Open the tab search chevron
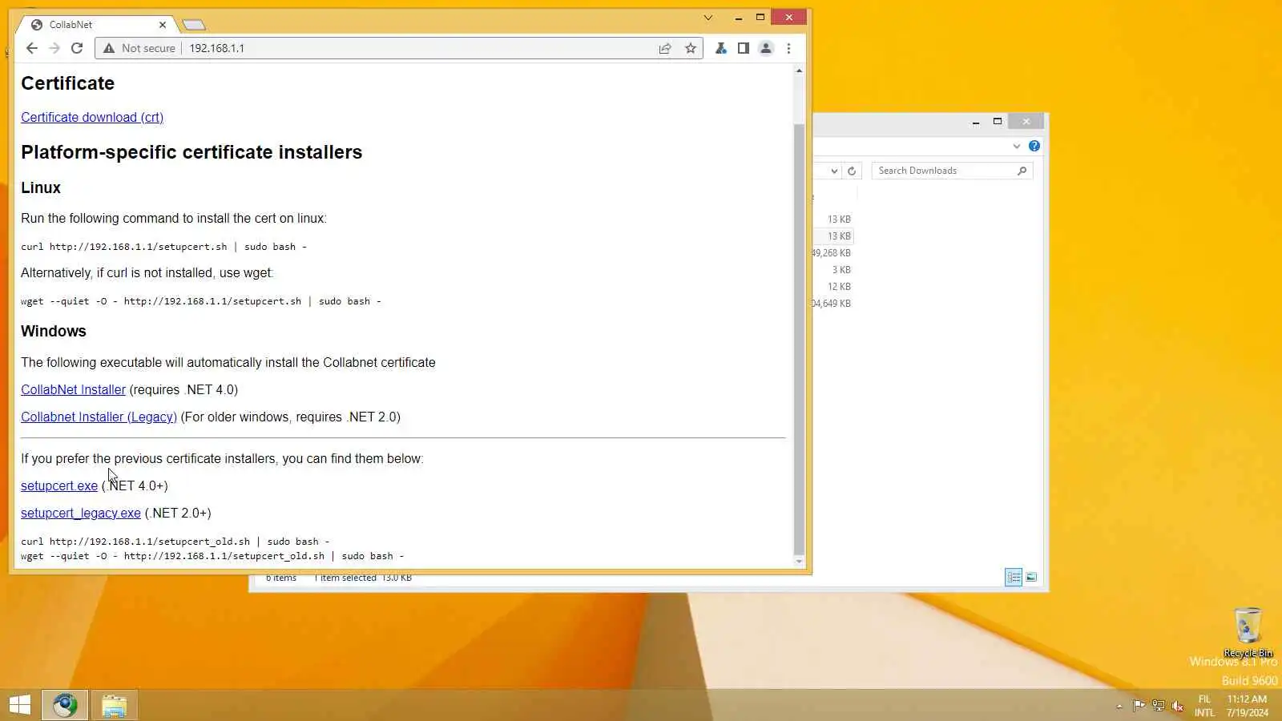1282x721 pixels. 708,17
